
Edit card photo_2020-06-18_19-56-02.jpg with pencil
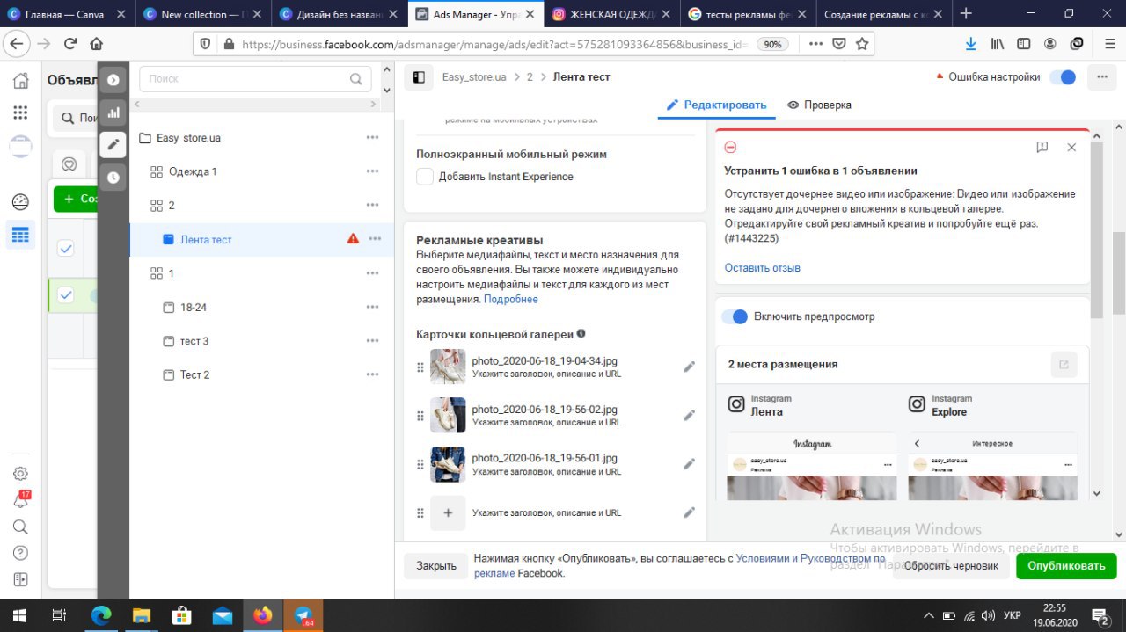tap(689, 415)
